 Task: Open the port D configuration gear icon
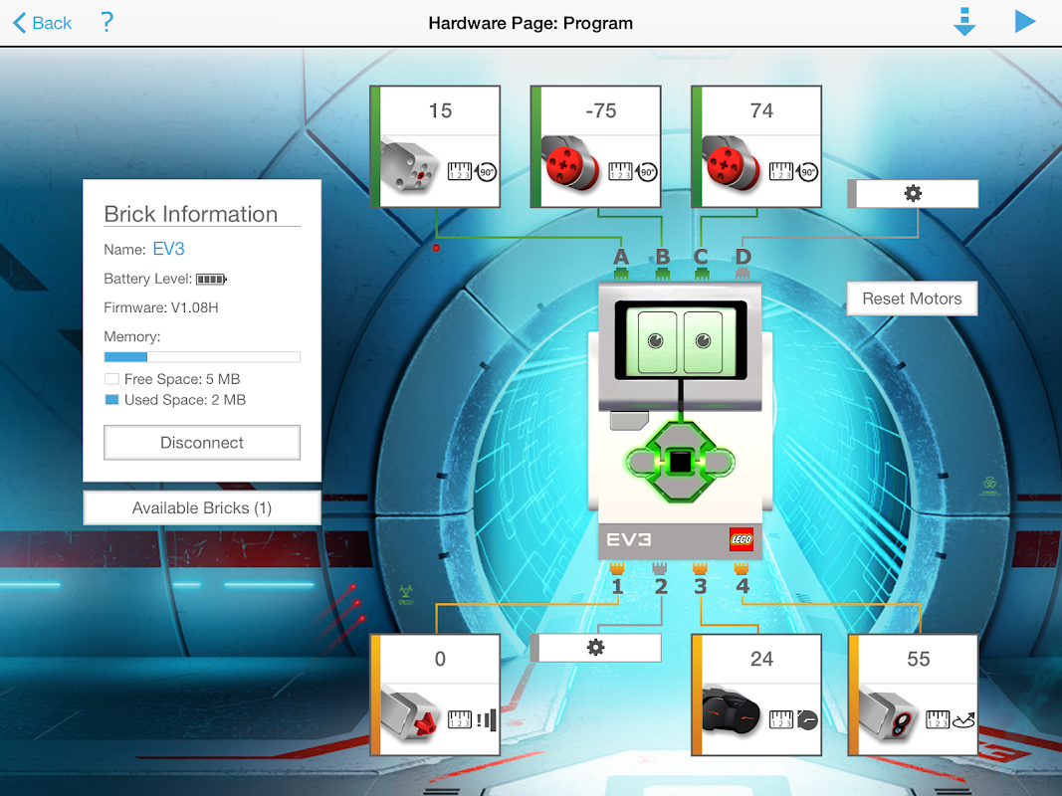[x=913, y=193]
